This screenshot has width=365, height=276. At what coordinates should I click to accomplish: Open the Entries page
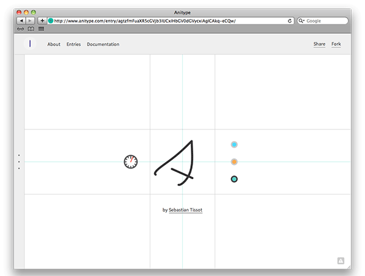tap(74, 44)
